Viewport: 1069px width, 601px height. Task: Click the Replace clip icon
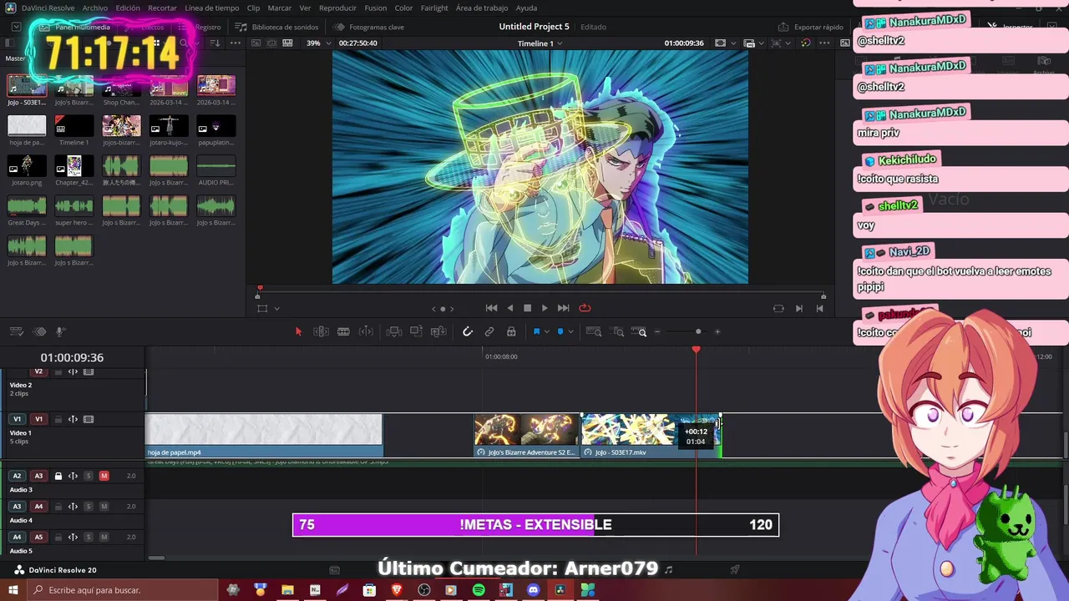point(438,331)
